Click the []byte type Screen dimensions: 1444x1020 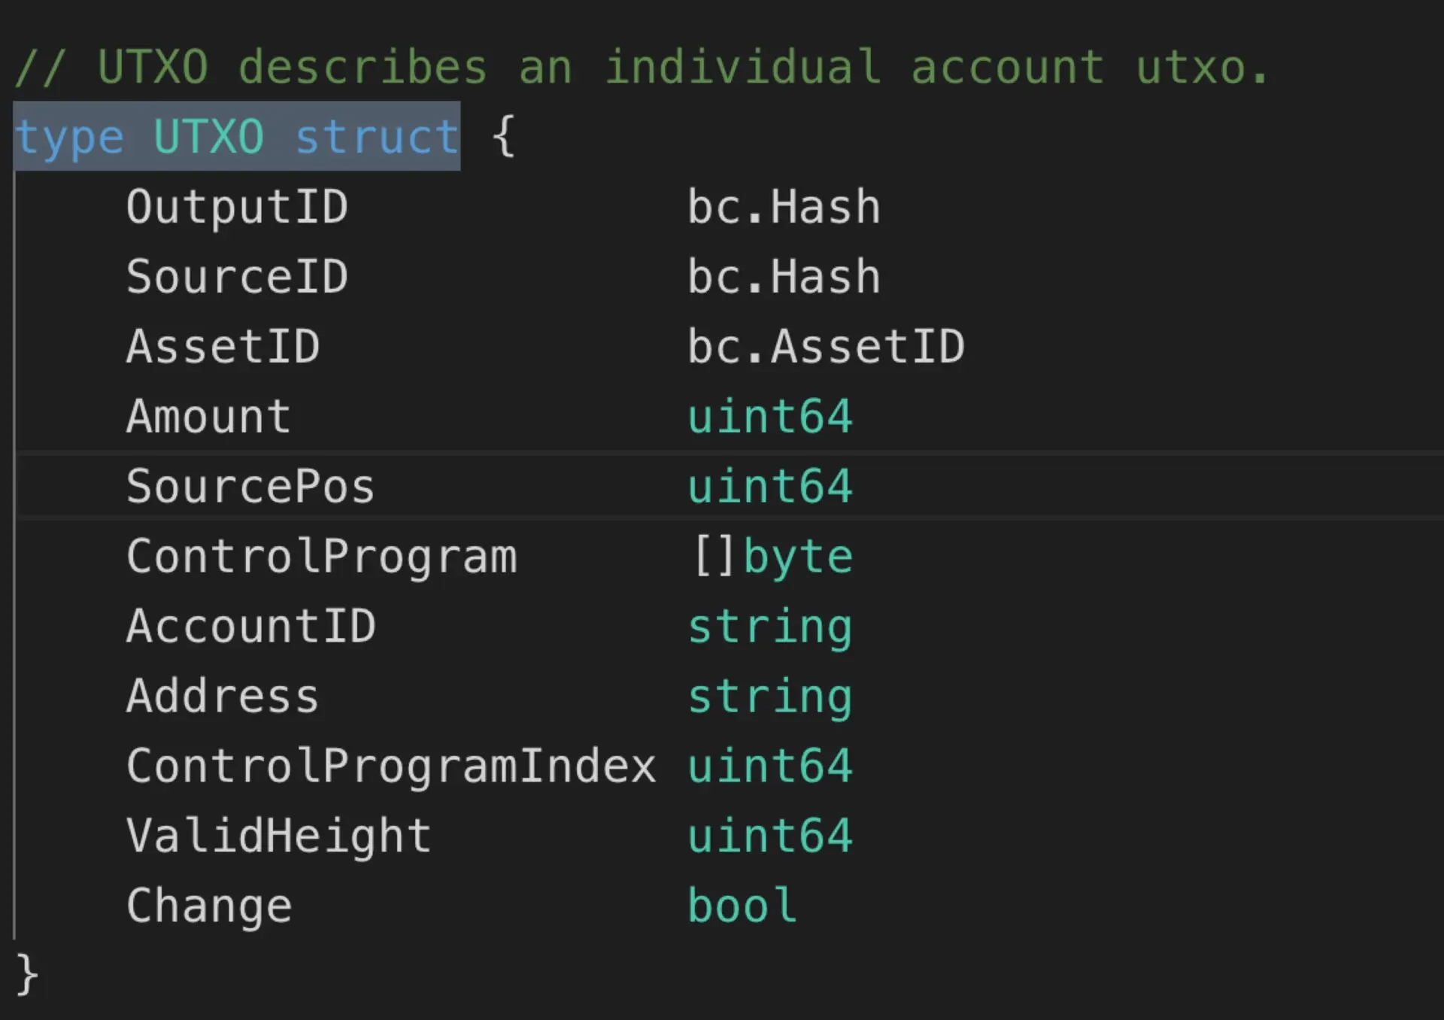point(771,557)
